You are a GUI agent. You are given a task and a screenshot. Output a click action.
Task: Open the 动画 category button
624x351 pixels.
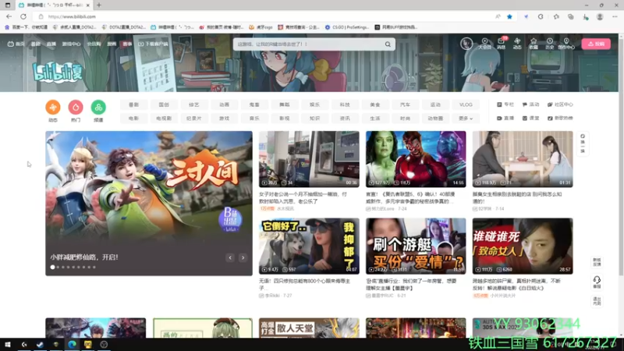224,105
